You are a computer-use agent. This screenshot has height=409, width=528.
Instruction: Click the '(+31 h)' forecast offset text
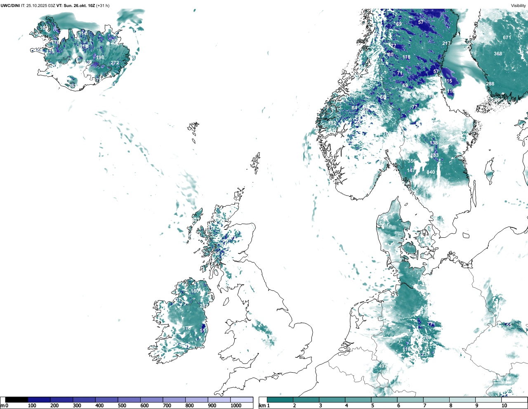(x=103, y=6)
